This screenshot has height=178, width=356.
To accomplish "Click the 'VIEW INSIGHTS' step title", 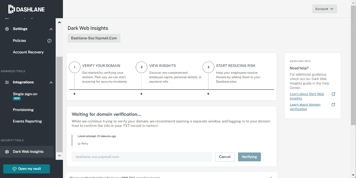I will point(162,66).
